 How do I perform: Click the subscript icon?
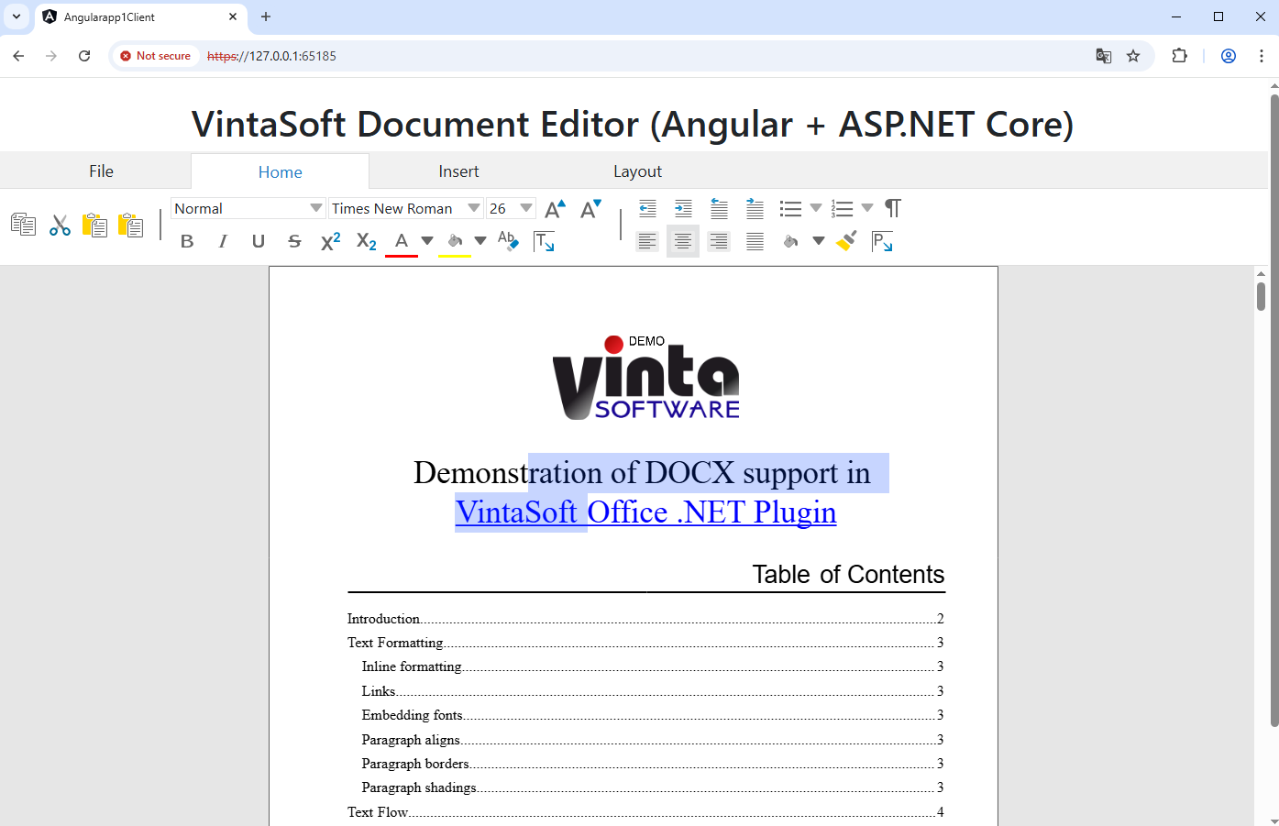pyautogui.click(x=366, y=241)
